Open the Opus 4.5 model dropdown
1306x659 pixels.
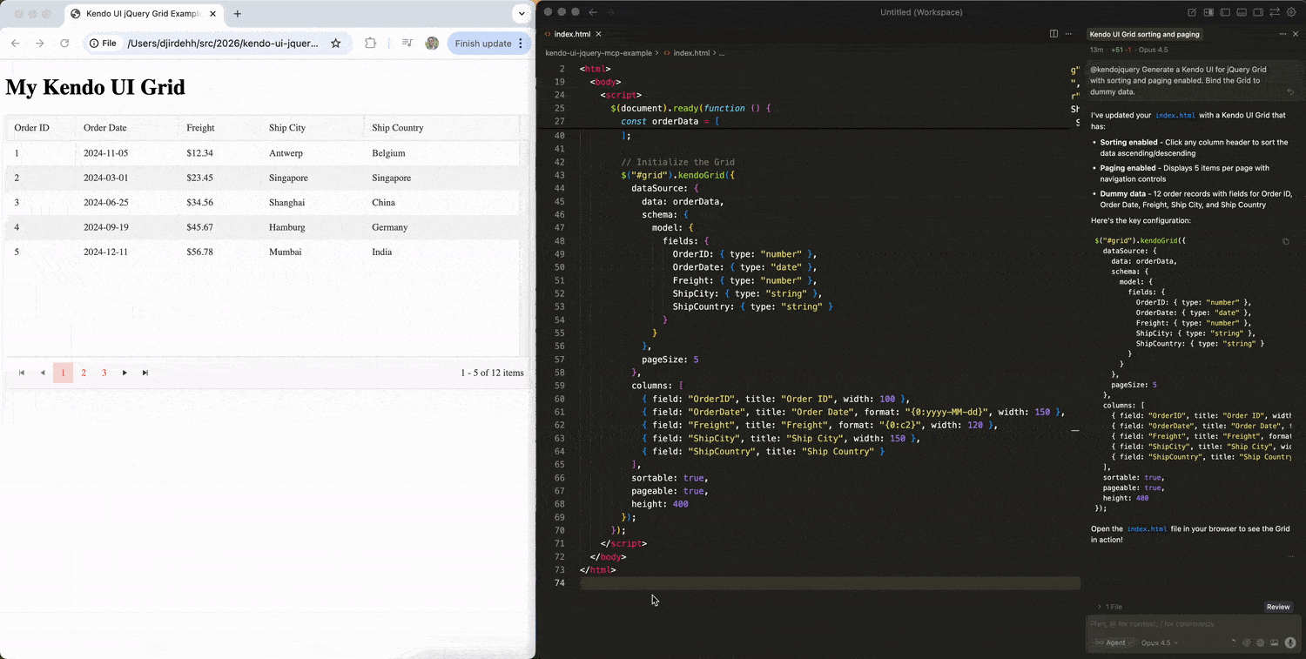(x=1160, y=642)
